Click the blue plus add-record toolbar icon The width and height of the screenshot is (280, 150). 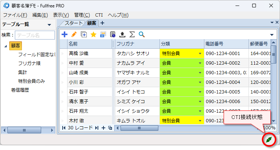pos(65,34)
